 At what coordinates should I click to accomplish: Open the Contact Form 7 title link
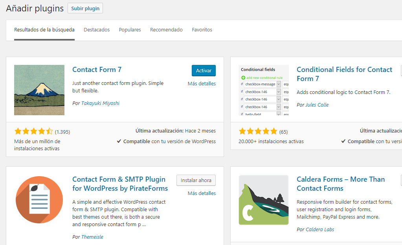click(x=97, y=70)
